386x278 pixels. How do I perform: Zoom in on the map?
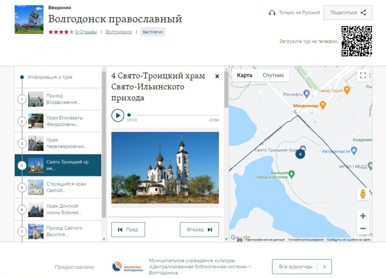[x=363, y=216]
